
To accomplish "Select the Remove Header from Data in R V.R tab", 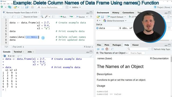I will click(x=21, y=13).
